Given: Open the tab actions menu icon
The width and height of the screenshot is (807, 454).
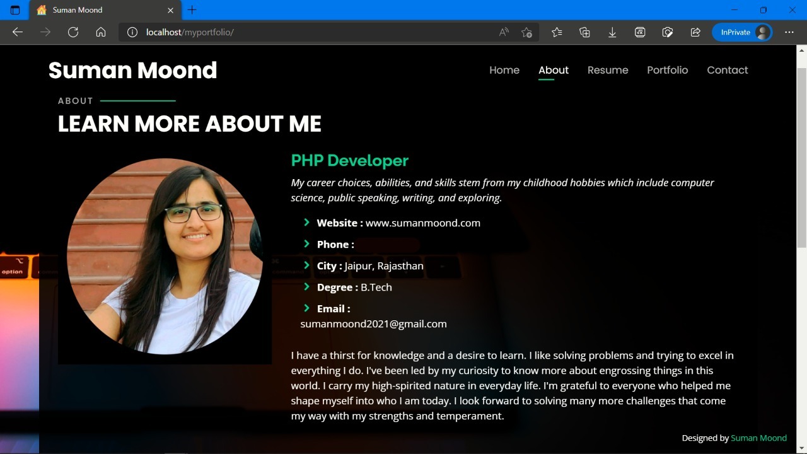Looking at the screenshot, I should (15, 10).
